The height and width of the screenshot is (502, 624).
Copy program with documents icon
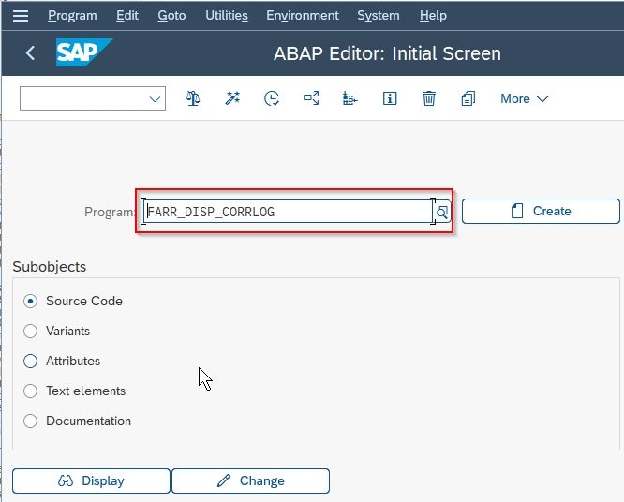468,98
